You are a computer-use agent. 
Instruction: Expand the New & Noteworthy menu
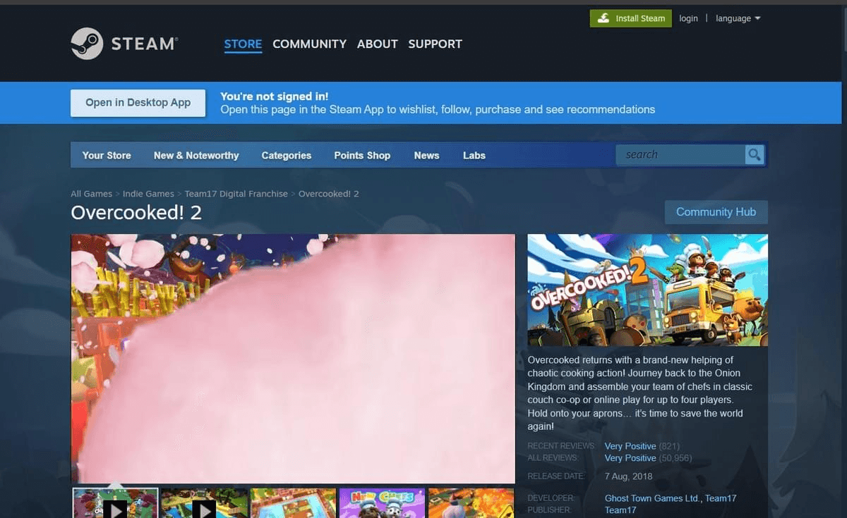(x=196, y=155)
